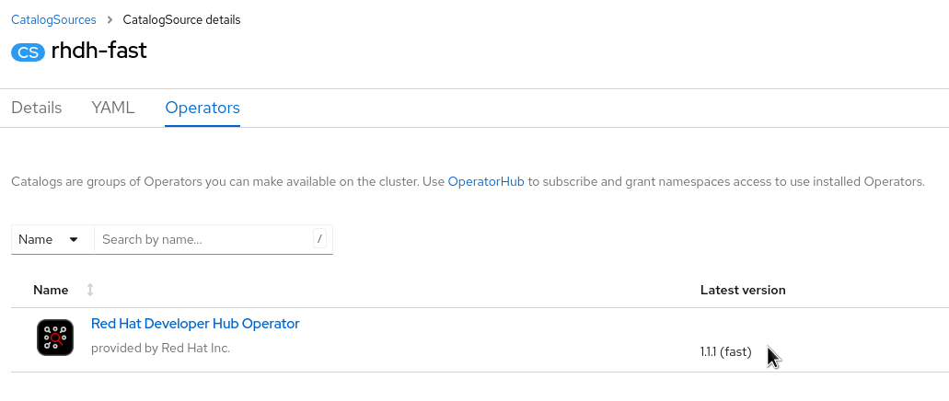Expand the Name filter dropdown

click(x=52, y=239)
